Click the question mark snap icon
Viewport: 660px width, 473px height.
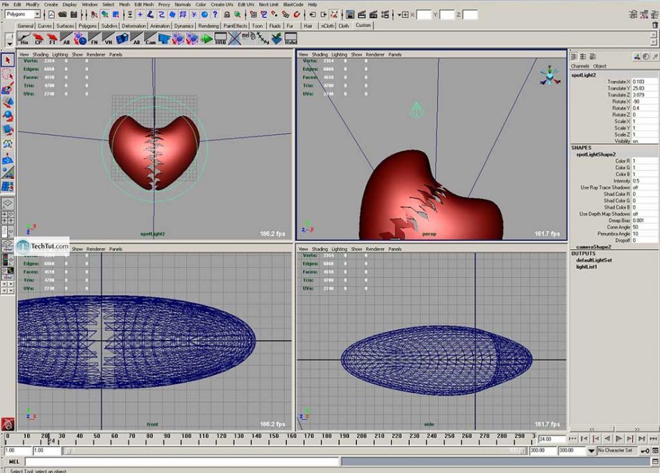pos(215,15)
